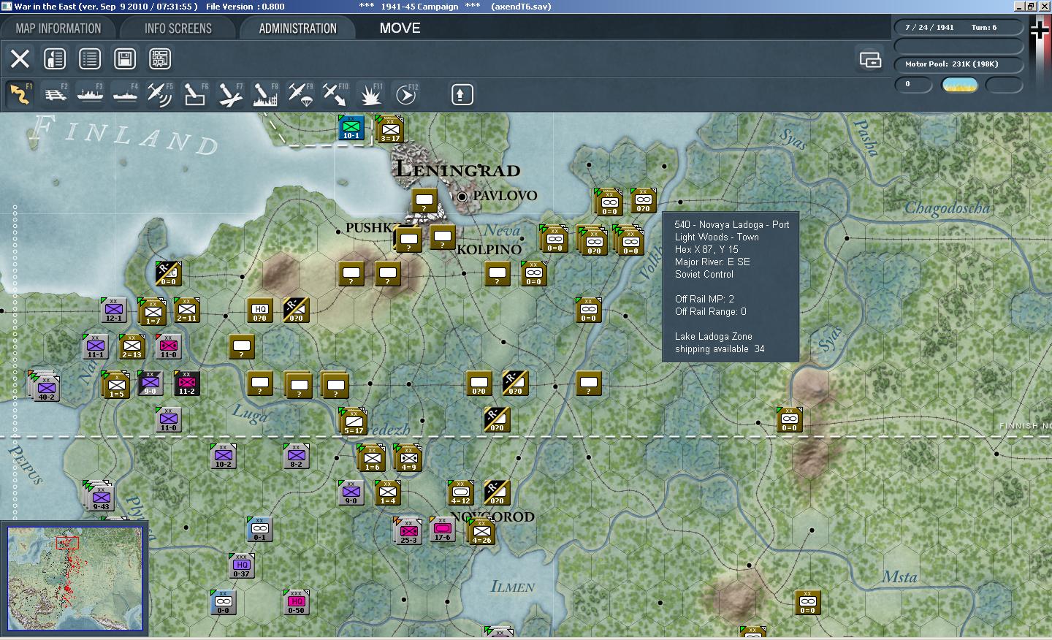
Task: Click the German cross flag icon
Action: tap(1040, 29)
